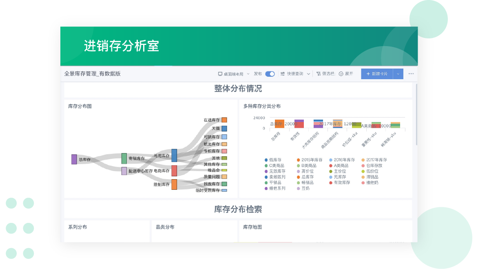
Task: Click the 库存分布图 card title
Action: click(x=80, y=106)
